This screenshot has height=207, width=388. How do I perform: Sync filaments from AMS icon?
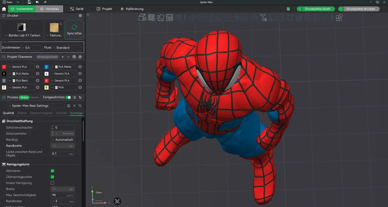74,57
